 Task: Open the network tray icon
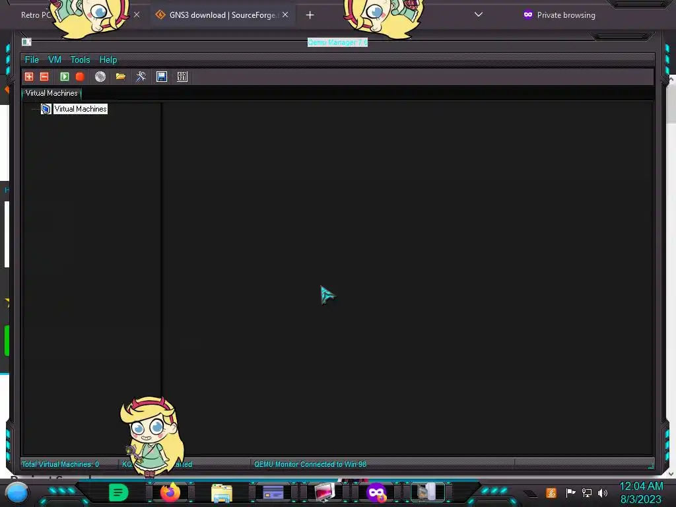point(587,492)
